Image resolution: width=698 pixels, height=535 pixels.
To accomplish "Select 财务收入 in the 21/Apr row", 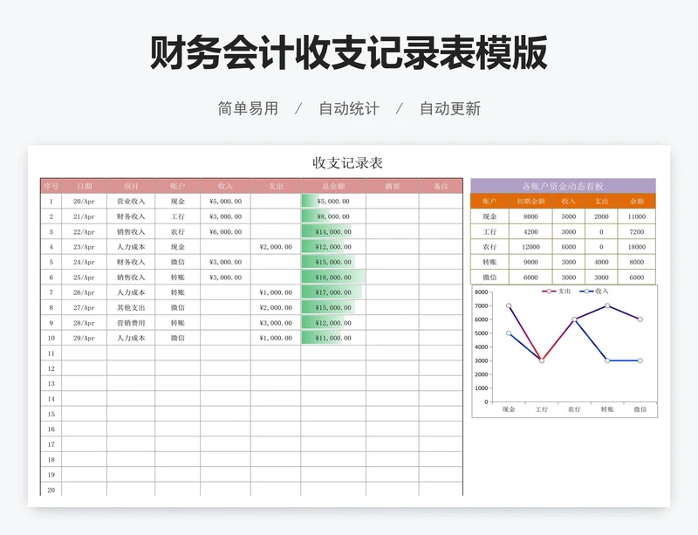I will click(x=131, y=216).
